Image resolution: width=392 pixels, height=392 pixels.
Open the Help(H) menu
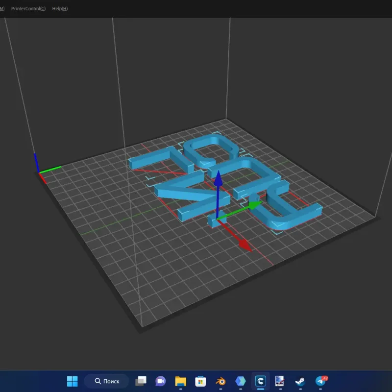[60, 8]
